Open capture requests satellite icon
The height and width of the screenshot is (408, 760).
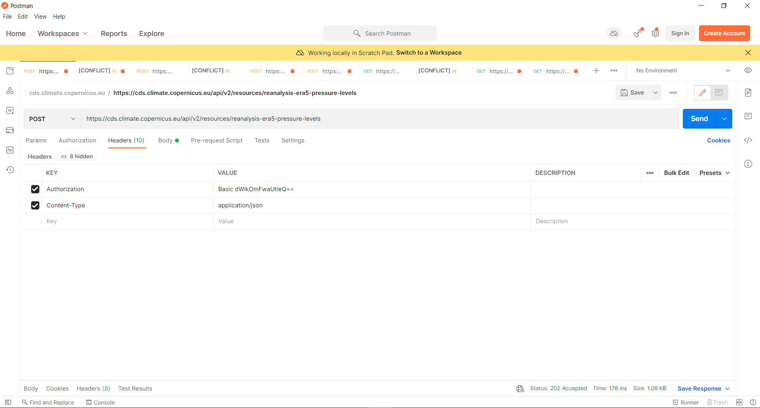pyautogui.click(x=638, y=34)
